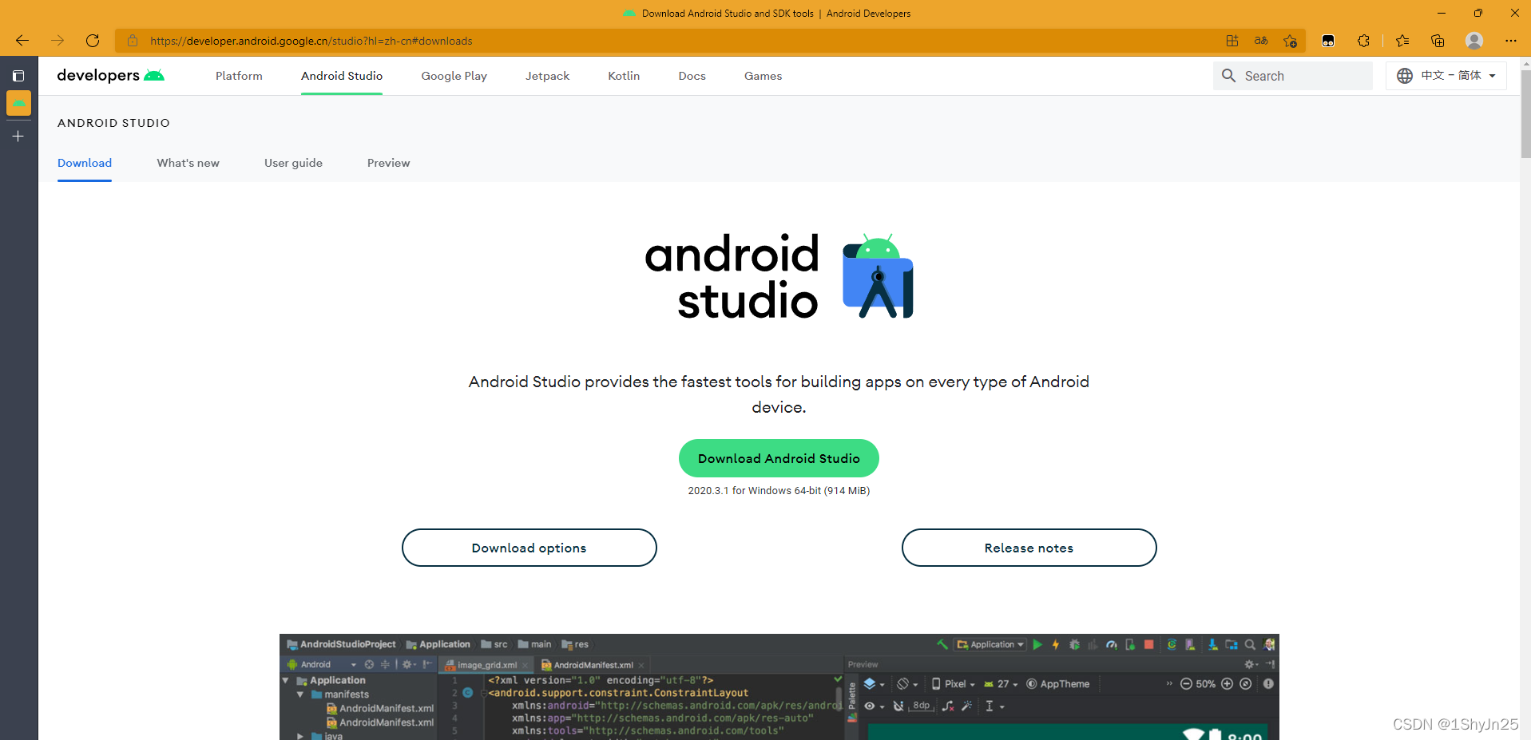This screenshot has height=740, width=1531.
Task: Click the page vertical scrollbar thumb
Action: click(x=1525, y=114)
